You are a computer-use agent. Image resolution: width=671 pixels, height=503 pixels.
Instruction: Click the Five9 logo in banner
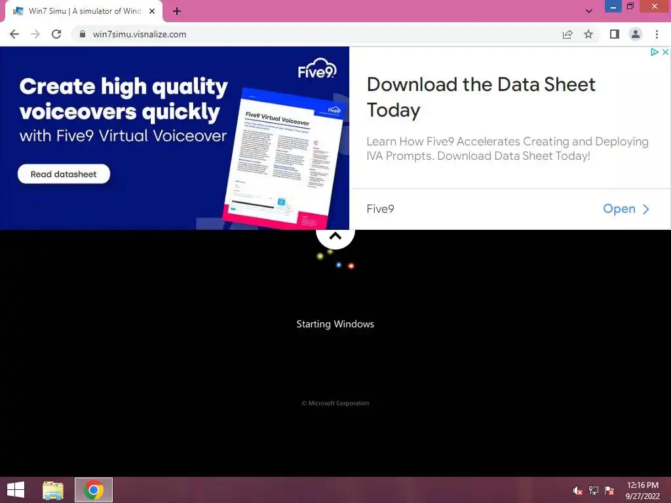(317, 68)
